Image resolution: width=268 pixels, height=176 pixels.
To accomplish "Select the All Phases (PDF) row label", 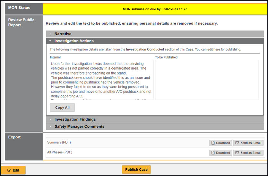I will point(60,152).
